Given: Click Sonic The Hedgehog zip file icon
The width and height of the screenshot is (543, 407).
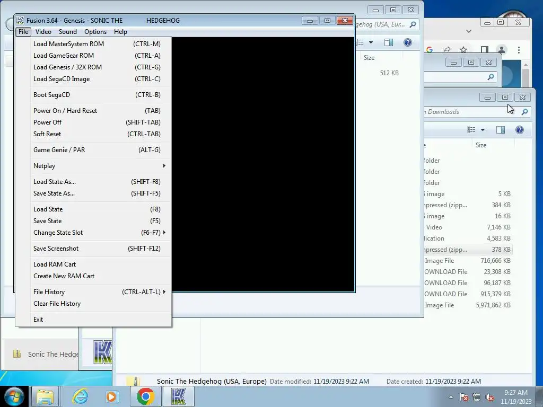Looking at the screenshot, I should pyautogui.click(x=16, y=353).
